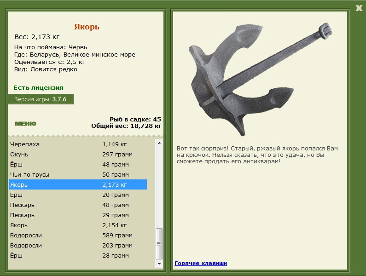Open the Горячие клавиши link

point(201,263)
